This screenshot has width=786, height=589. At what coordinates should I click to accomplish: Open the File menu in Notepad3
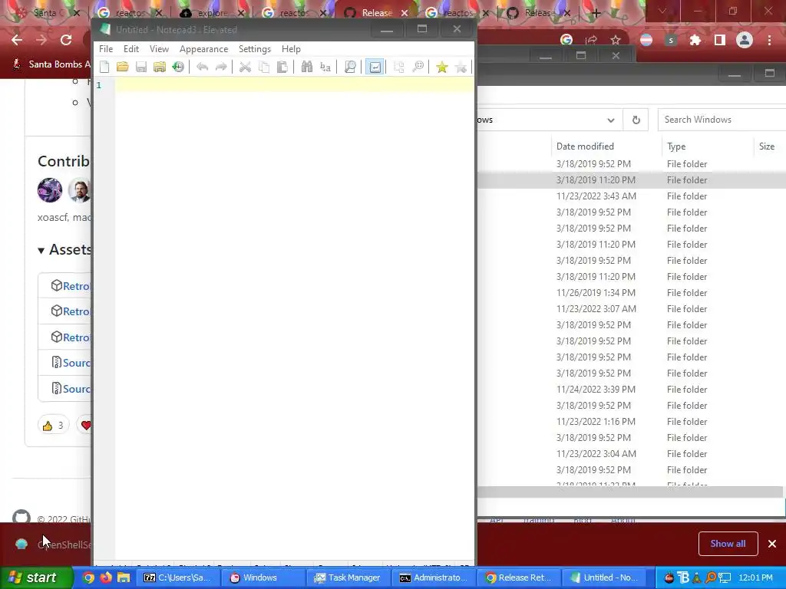(x=106, y=48)
